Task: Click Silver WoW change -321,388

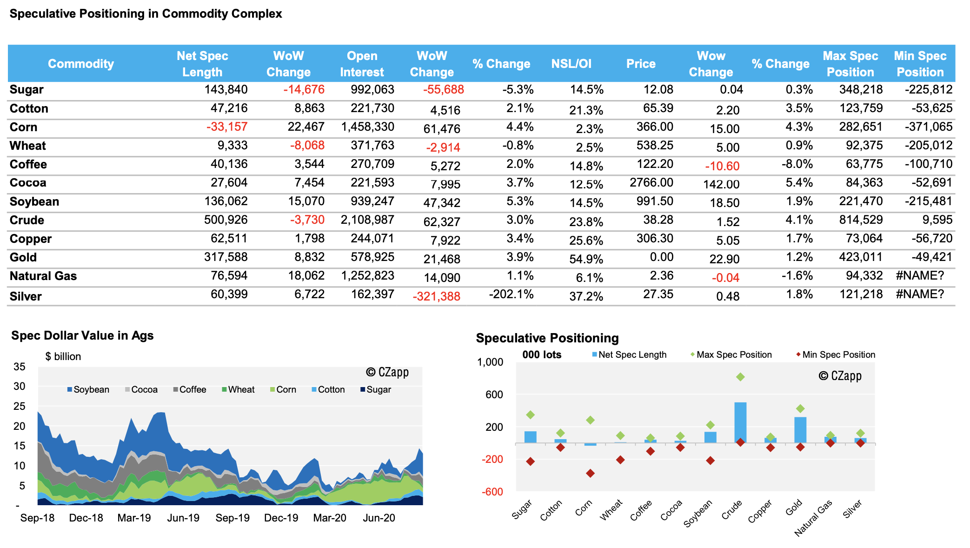Action: (x=436, y=296)
